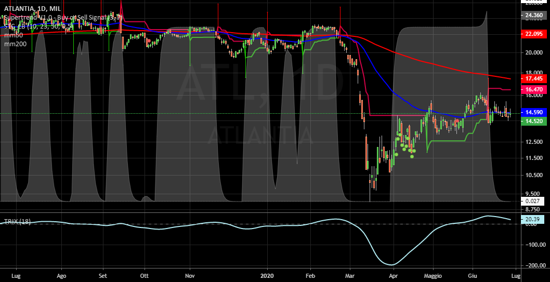Click the 22.095 red price label
The height and width of the screenshot is (282, 550).
pos(533,34)
